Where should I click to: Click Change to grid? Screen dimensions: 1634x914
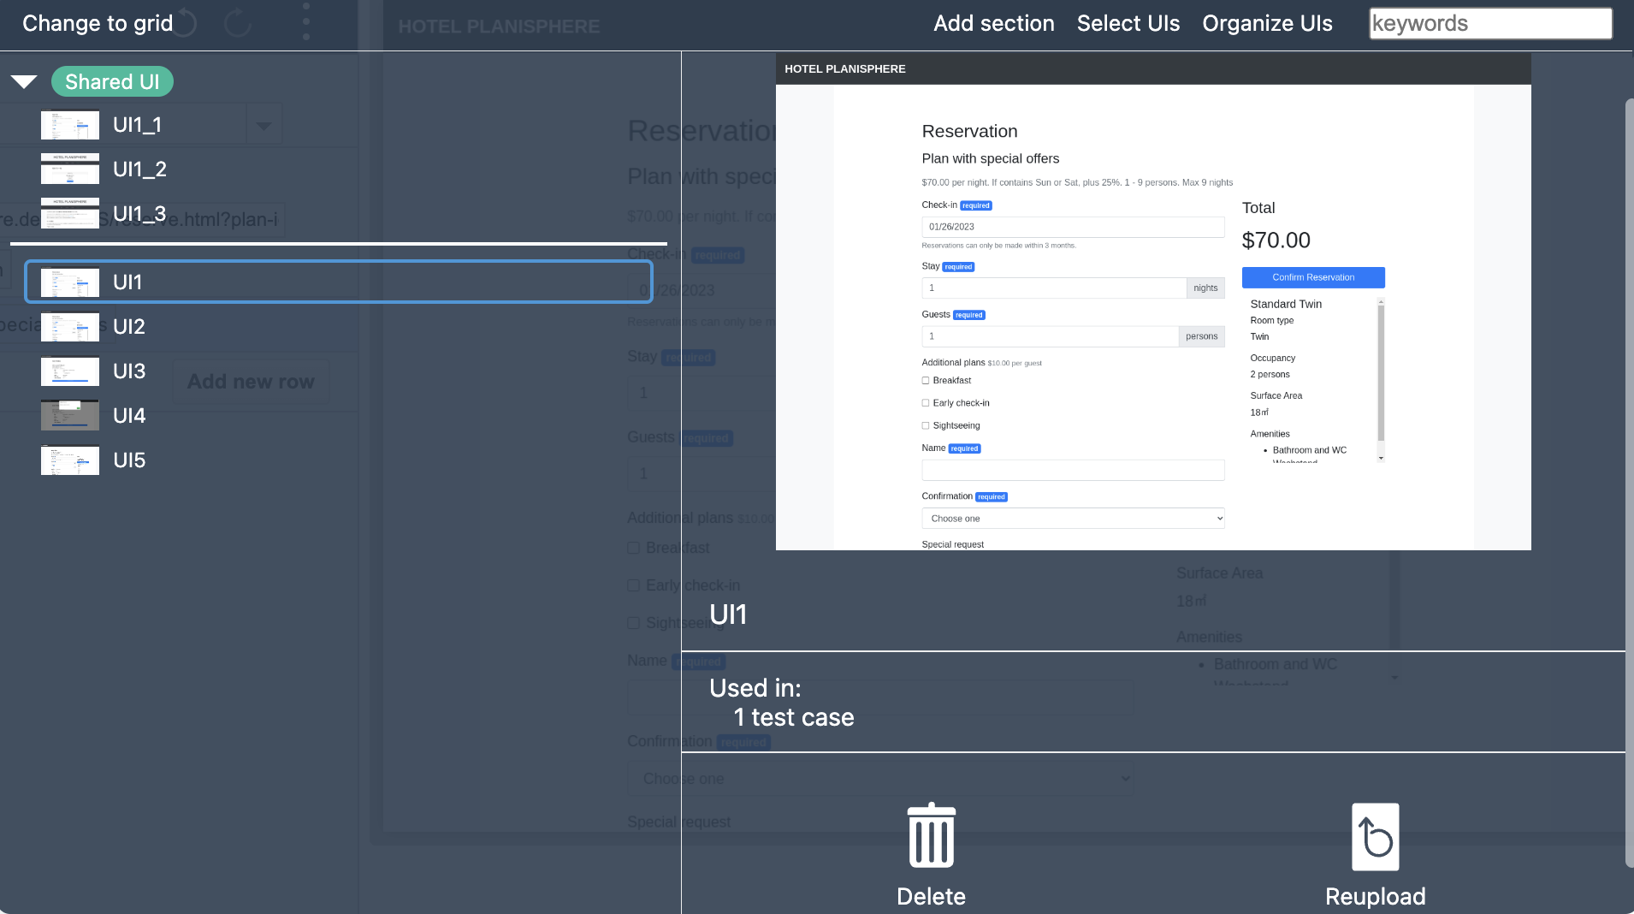pyautogui.click(x=98, y=23)
